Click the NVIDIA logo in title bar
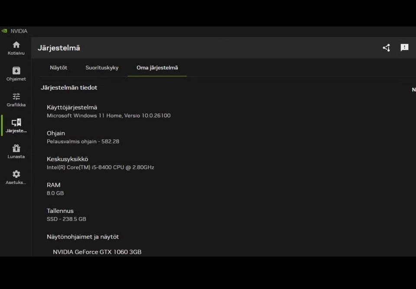416x289 pixels. [4, 31]
